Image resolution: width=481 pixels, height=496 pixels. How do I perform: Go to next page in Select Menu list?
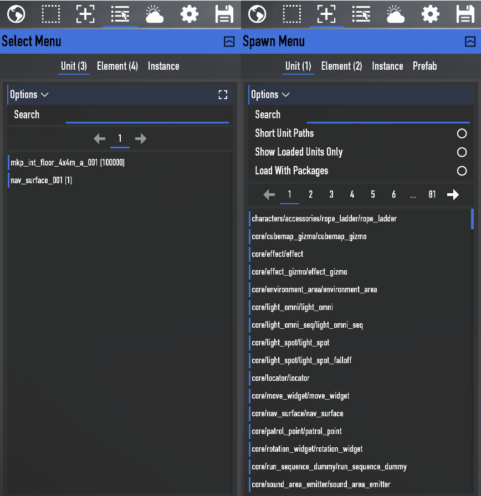[x=141, y=138]
